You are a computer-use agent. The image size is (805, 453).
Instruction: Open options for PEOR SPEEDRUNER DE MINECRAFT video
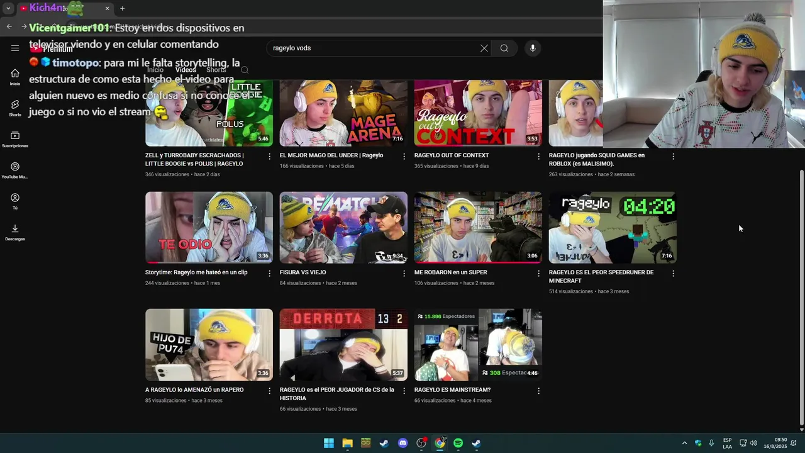pyautogui.click(x=673, y=273)
